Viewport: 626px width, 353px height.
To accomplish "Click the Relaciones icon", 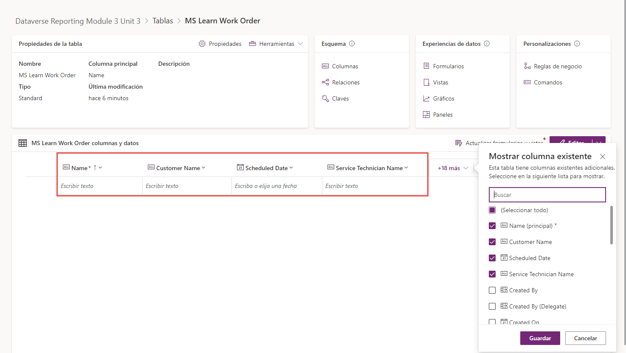I will coord(325,82).
